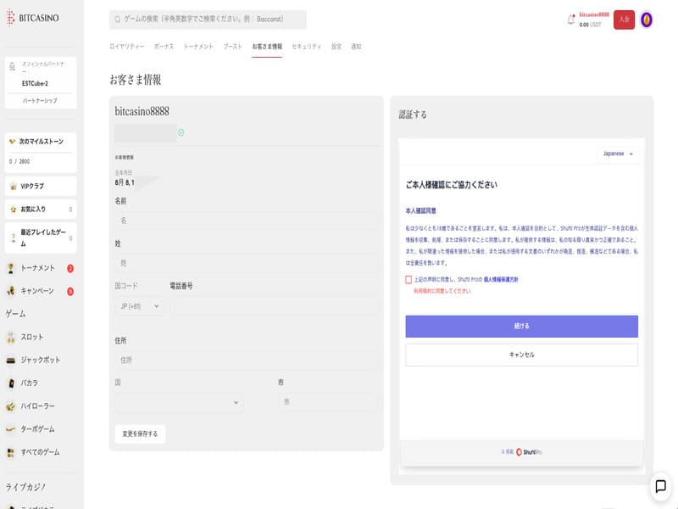Click the user avatar icon
678x509 pixels.
(x=647, y=20)
